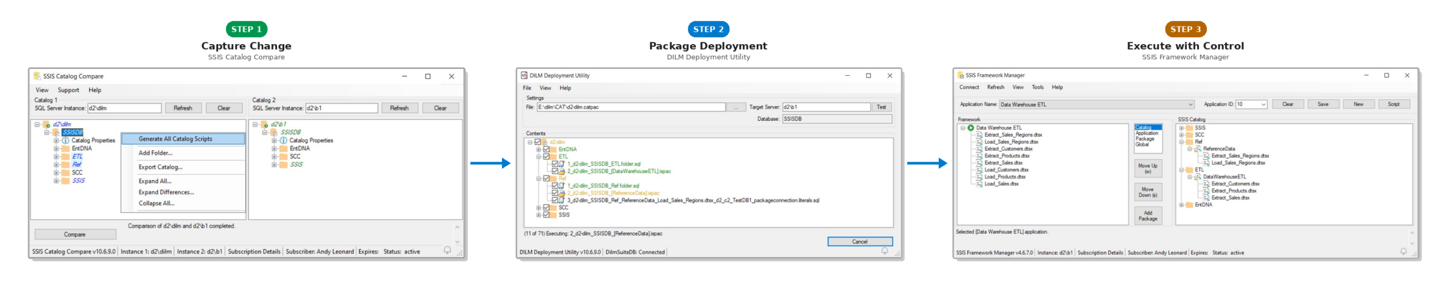This screenshot has width=1447, height=287.
Task: Uncheck the d2-dilm root checkbox
Action: [x=538, y=142]
